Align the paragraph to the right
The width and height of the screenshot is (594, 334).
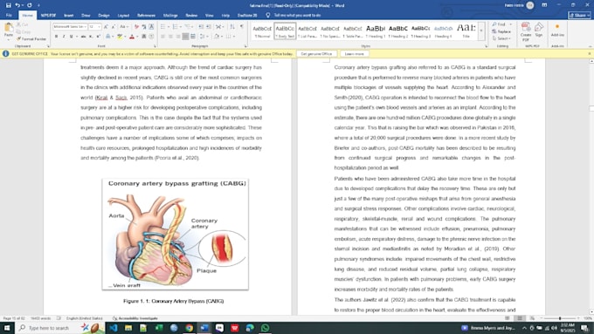click(x=178, y=37)
